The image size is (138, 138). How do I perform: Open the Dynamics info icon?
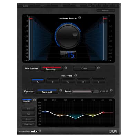[x=61, y=90]
